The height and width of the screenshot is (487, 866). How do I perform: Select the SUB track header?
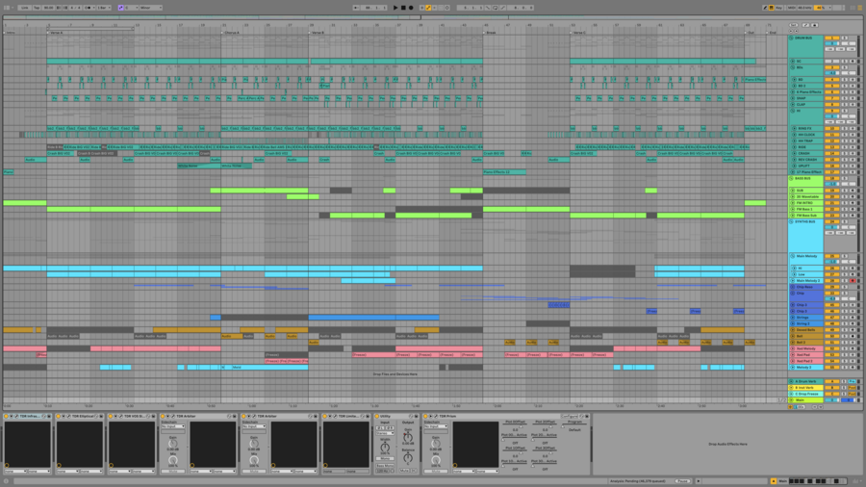pos(804,191)
